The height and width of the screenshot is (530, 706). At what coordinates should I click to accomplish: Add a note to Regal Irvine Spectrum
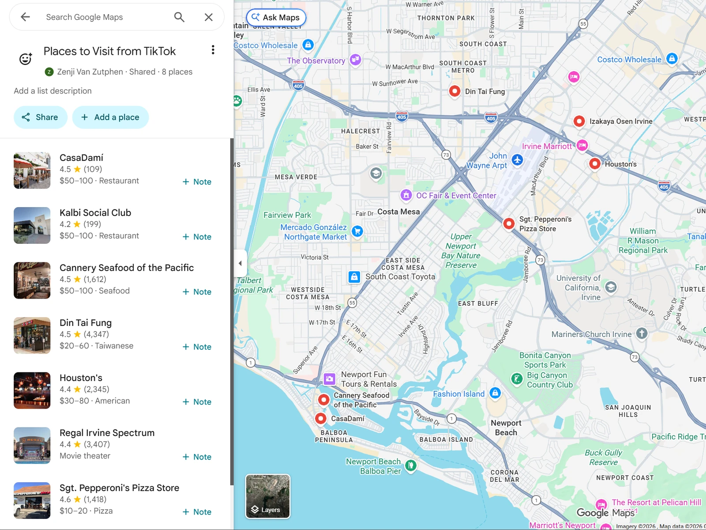(x=197, y=457)
